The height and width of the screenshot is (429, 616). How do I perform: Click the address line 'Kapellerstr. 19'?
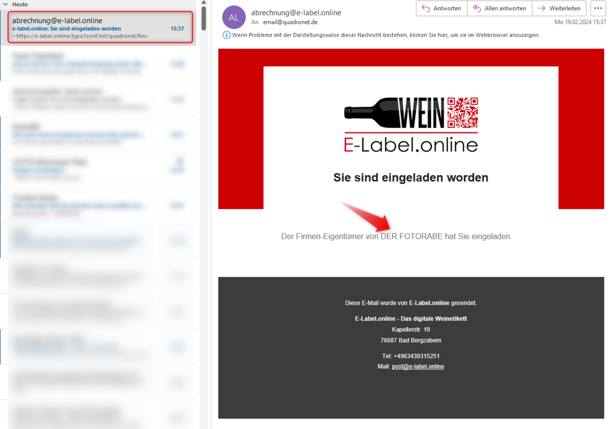pyautogui.click(x=411, y=329)
